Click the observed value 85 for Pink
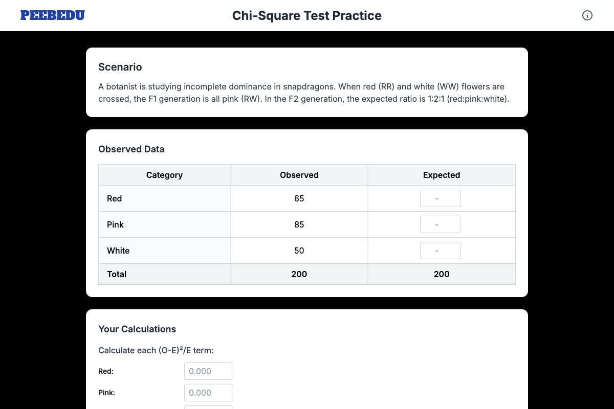This screenshot has width=614, height=409. click(x=299, y=224)
